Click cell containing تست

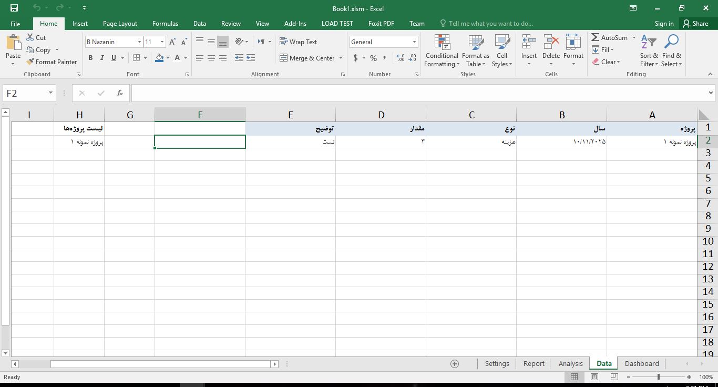point(291,141)
